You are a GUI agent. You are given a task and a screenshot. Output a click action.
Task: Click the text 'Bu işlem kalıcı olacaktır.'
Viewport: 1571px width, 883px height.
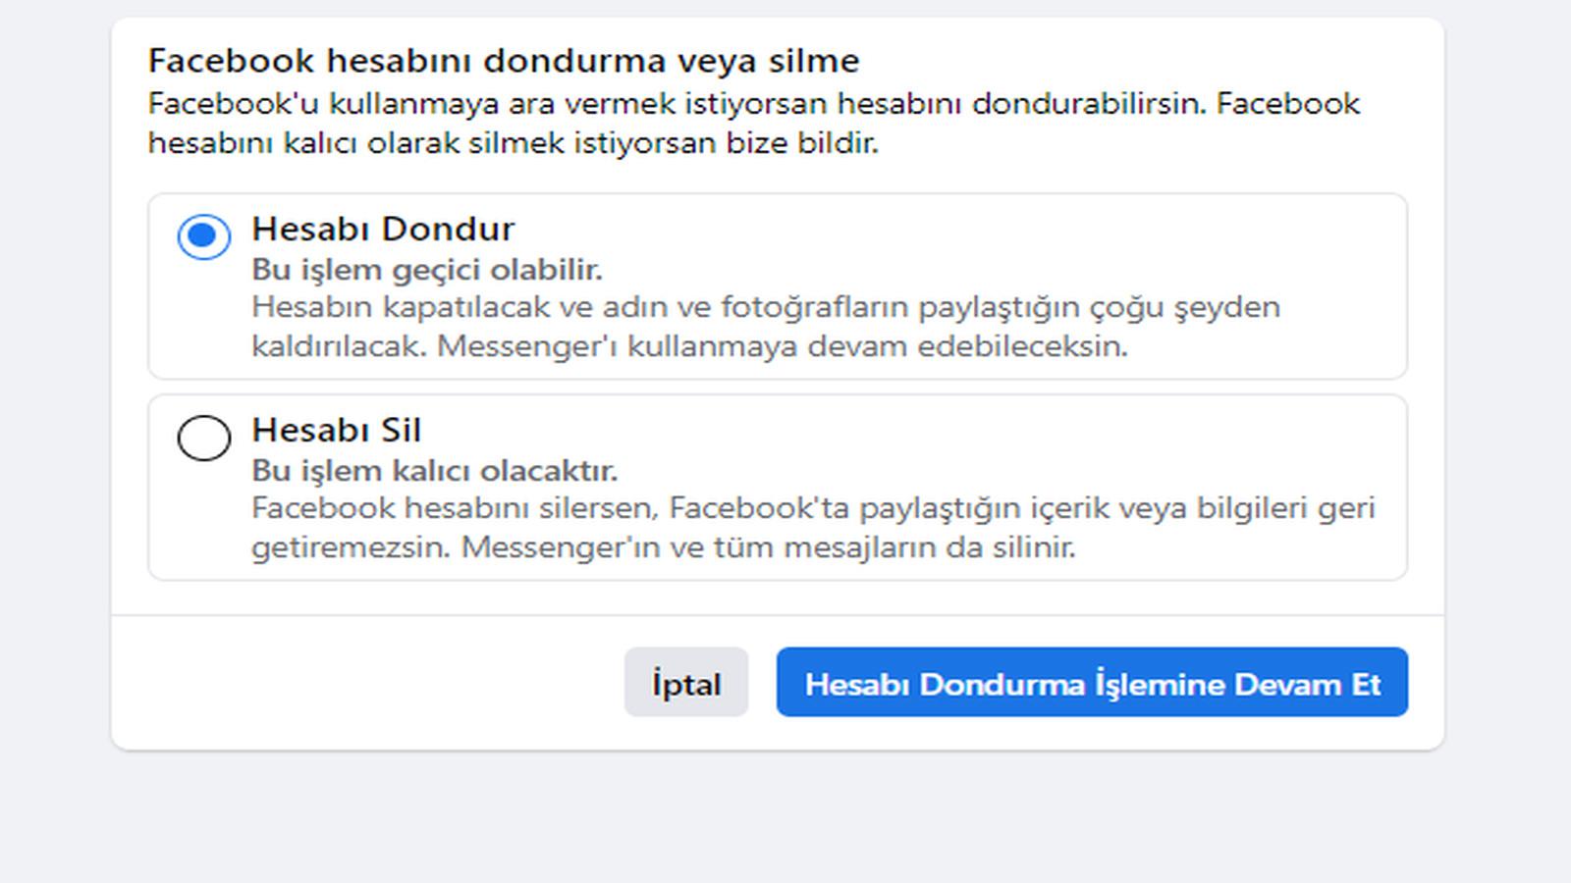tap(435, 471)
